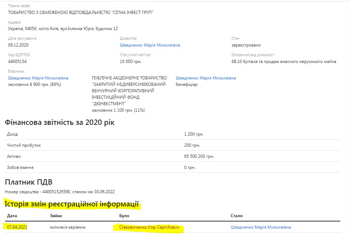The height and width of the screenshot is (234, 350).
Task: Click the owner link with the 8 900 грн. share
Action: coord(38,78)
